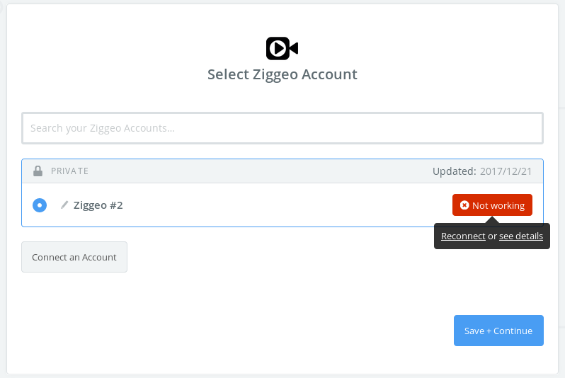The width and height of the screenshot is (565, 378).
Task: Select the Ziggeo #2 radio button
Action: (40, 205)
